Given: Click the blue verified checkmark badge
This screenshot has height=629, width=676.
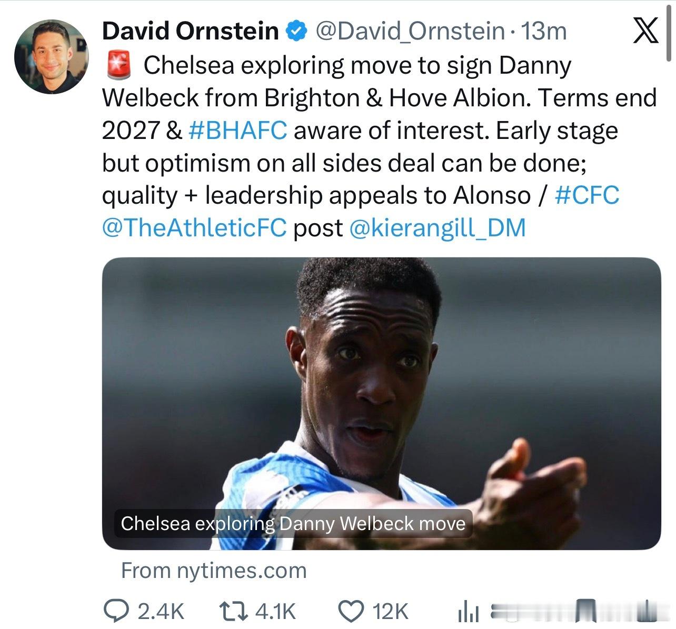Looking at the screenshot, I should [x=296, y=31].
